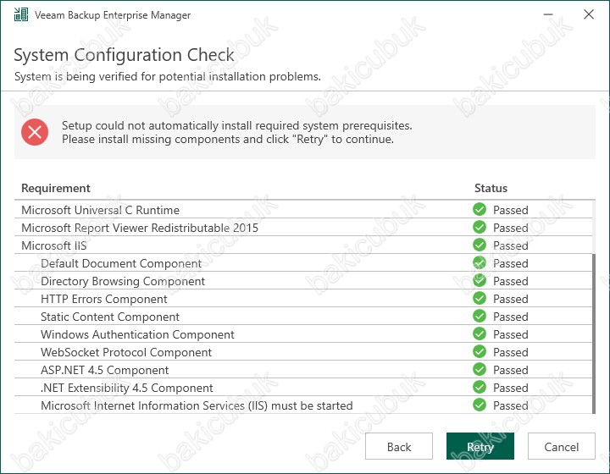Click the Requirement column header
Image resolution: width=610 pixels, height=474 pixels.
tap(56, 188)
